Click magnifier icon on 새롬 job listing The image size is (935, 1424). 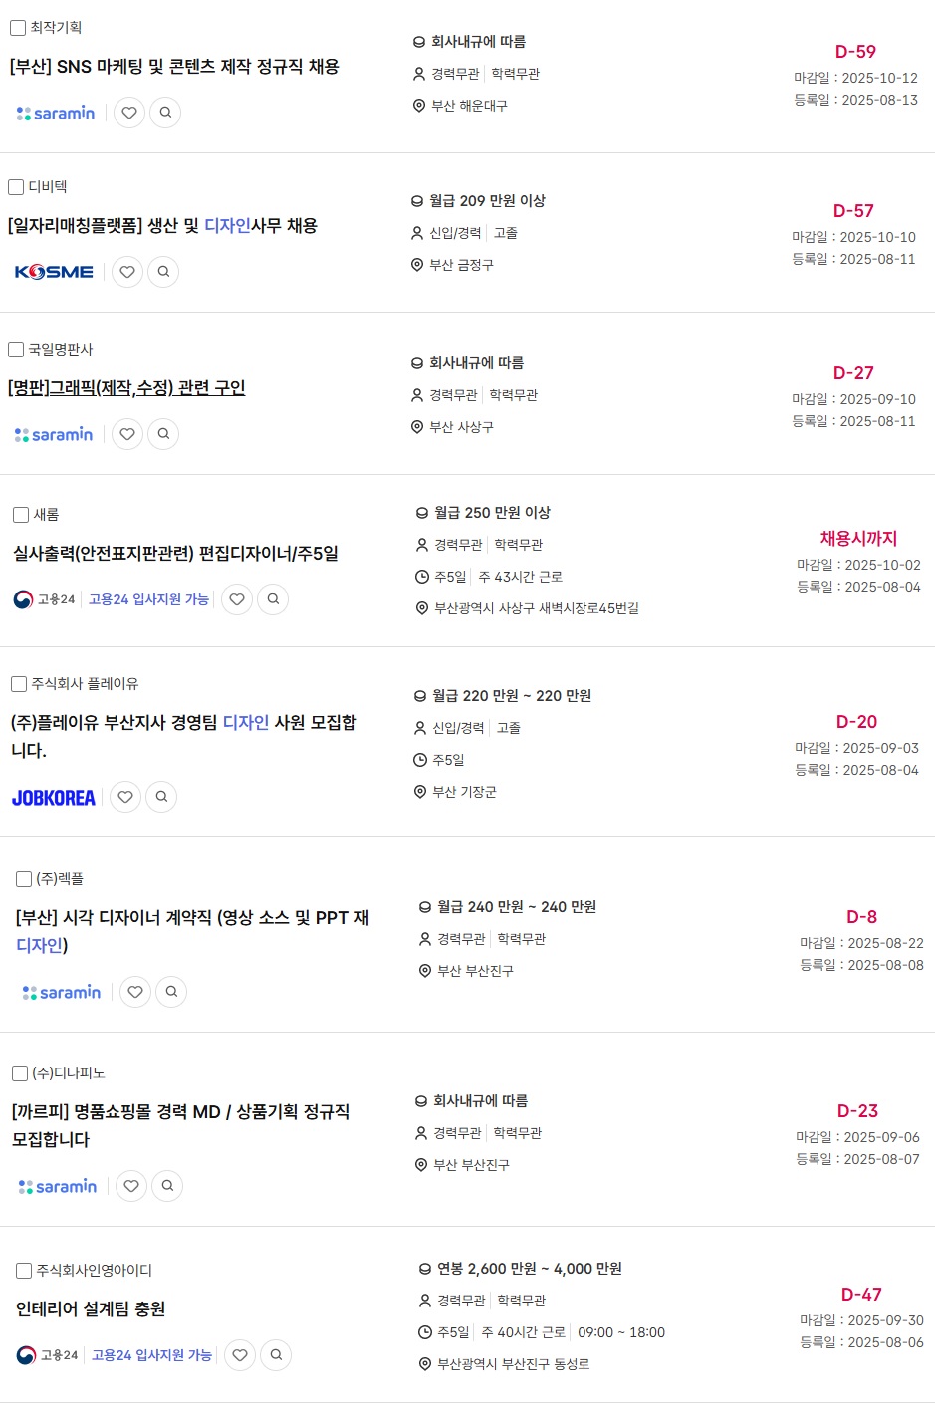[273, 599]
